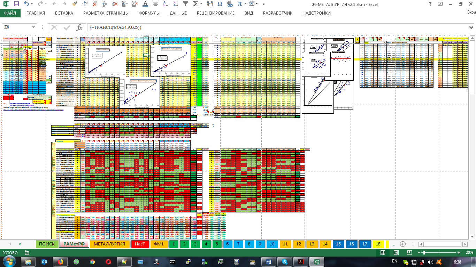Insert a symbol using the Omega icon
Viewport: 476px width, 267px height.
coord(220,4)
